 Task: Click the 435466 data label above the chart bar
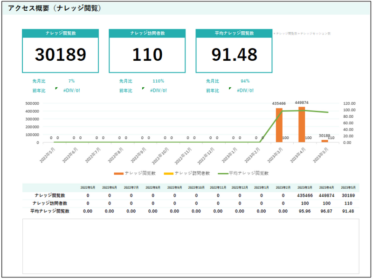pos(279,103)
